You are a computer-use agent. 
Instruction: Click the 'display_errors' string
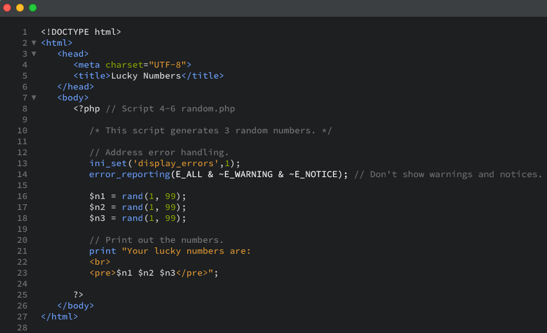[x=176, y=164]
